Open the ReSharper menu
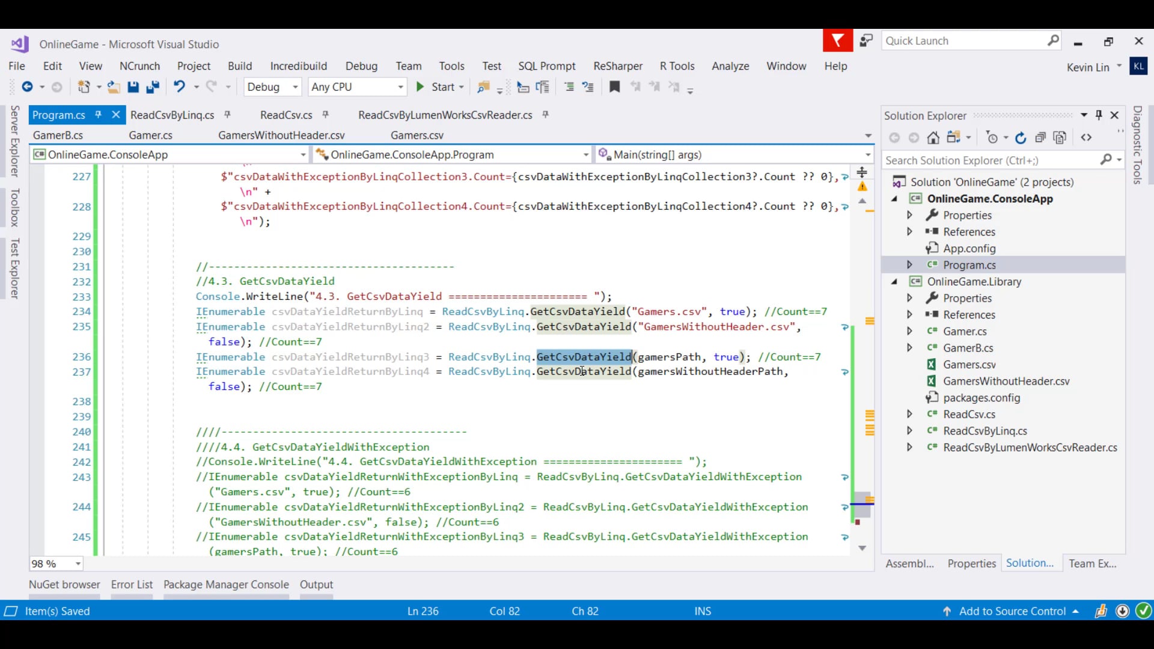 tap(617, 66)
